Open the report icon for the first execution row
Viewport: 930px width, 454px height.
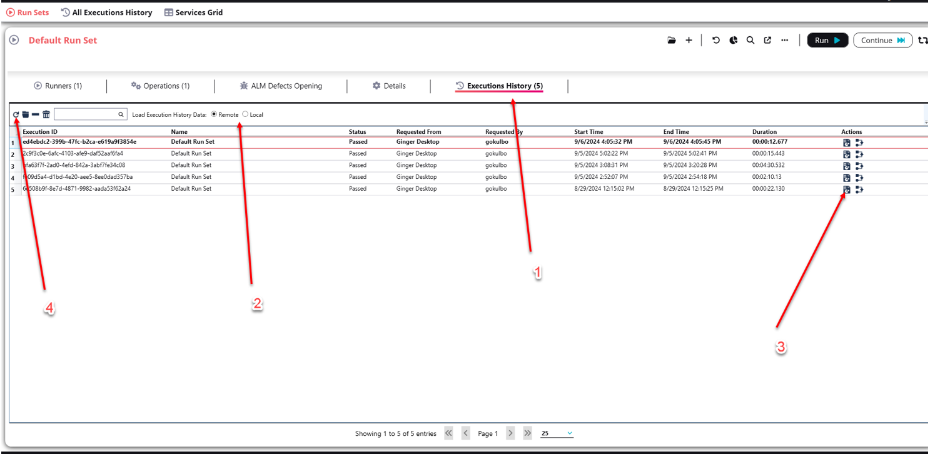847,142
